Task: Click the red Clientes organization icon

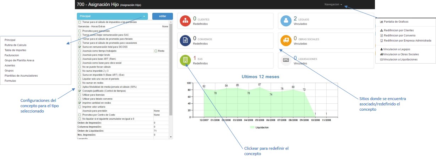Action: [x=185, y=21]
